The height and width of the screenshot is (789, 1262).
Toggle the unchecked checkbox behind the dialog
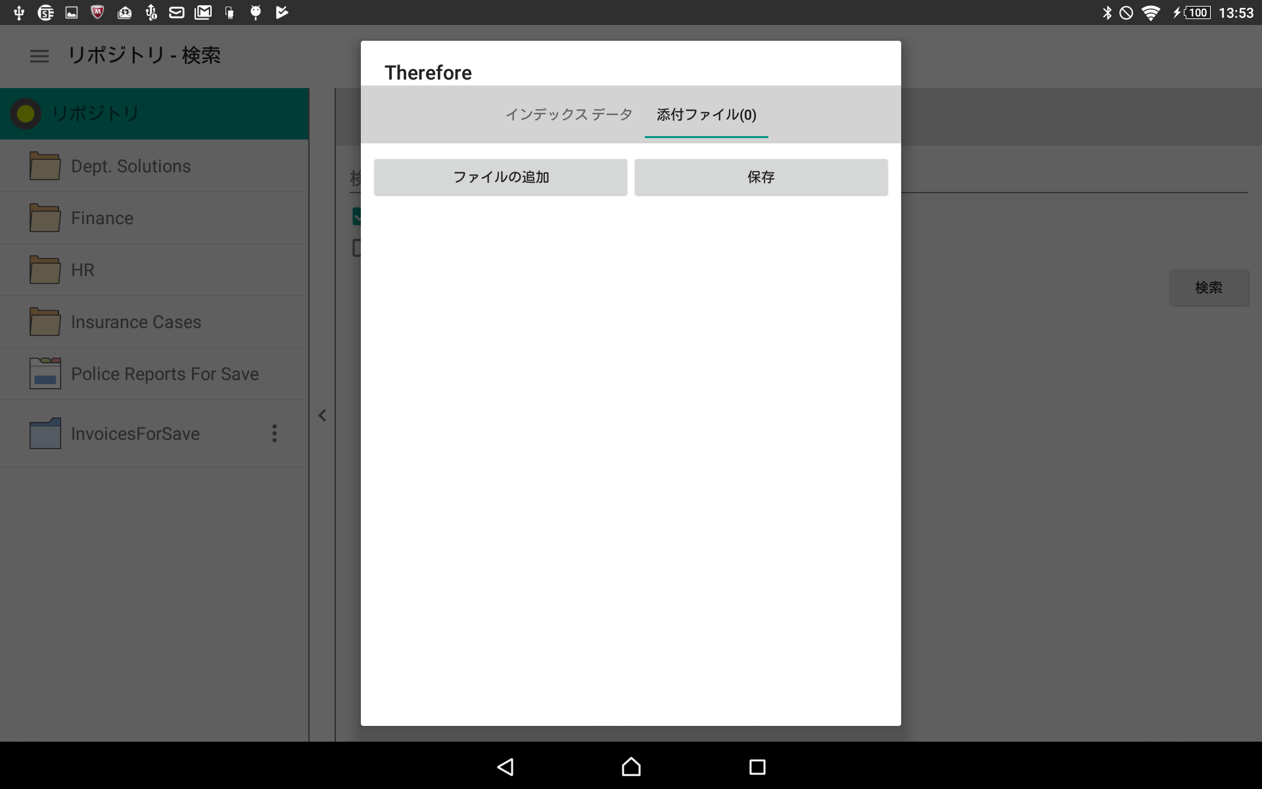[x=357, y=248]
